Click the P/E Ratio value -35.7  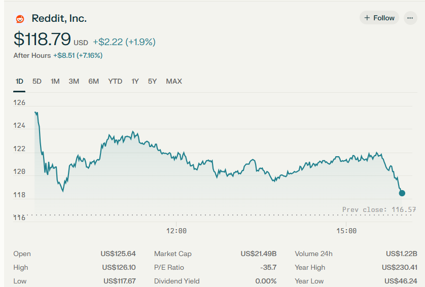pyautogui.click(x=268, y=268)
